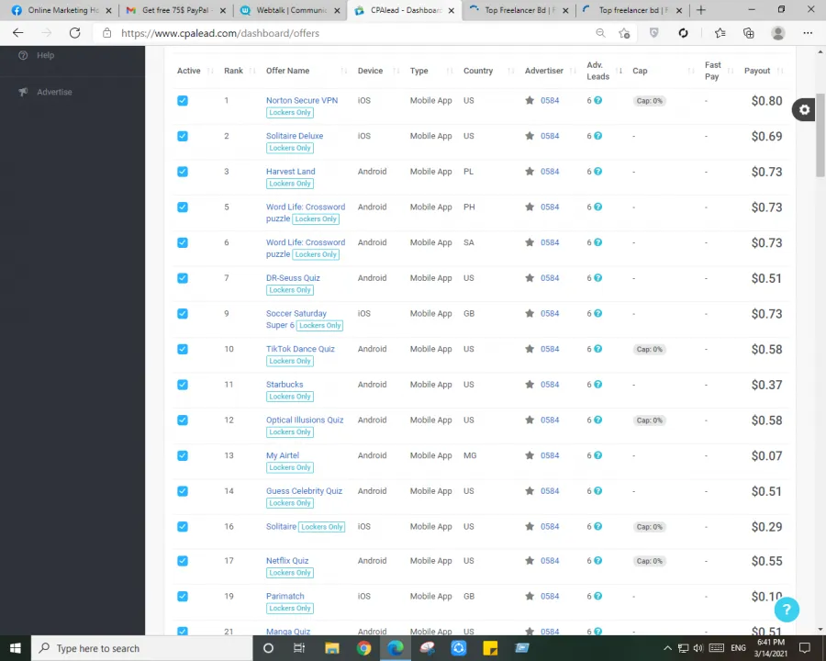
Task: Click the zoom magnifier icon in address bar
Action: (600, 33)
